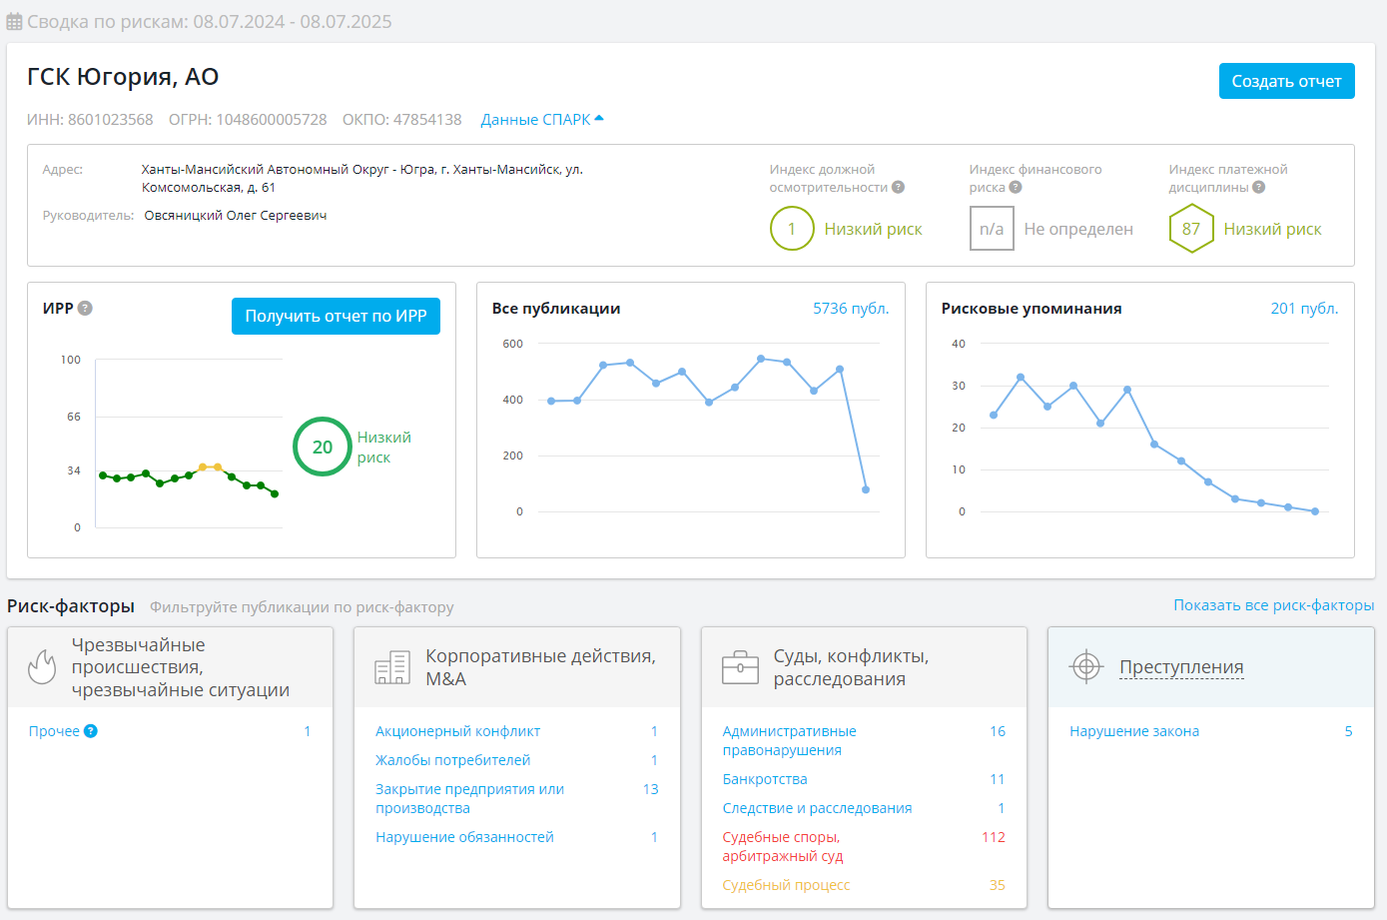This screenshot has width=1387, height=920.
Task: Filter by Прочее risk factor
Action: [x=54, y=731]
